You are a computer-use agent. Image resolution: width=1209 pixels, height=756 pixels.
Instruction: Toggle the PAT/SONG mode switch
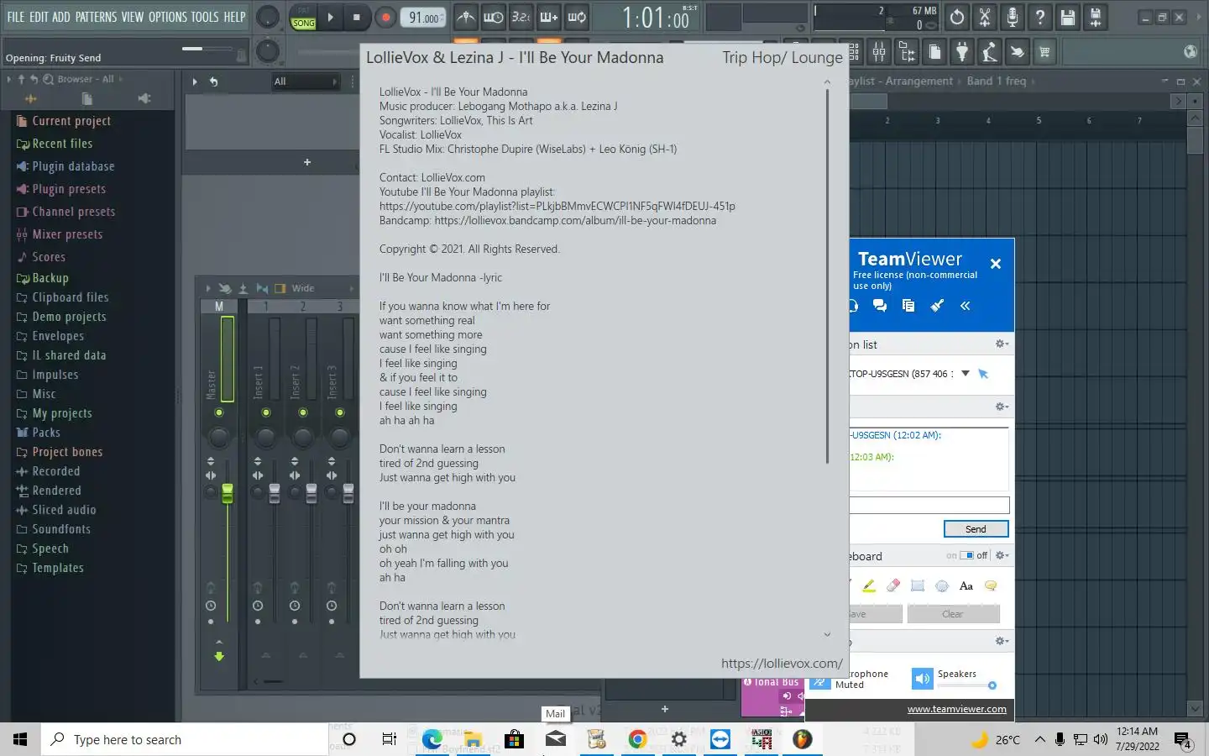coord(304,18)
